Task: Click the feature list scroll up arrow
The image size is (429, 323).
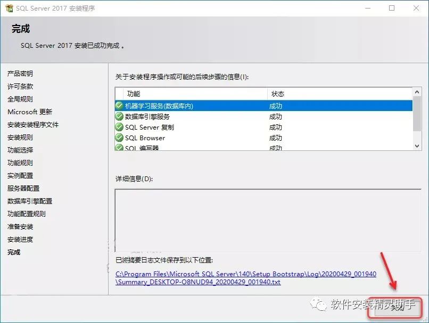Action: (x=417, y=92)
